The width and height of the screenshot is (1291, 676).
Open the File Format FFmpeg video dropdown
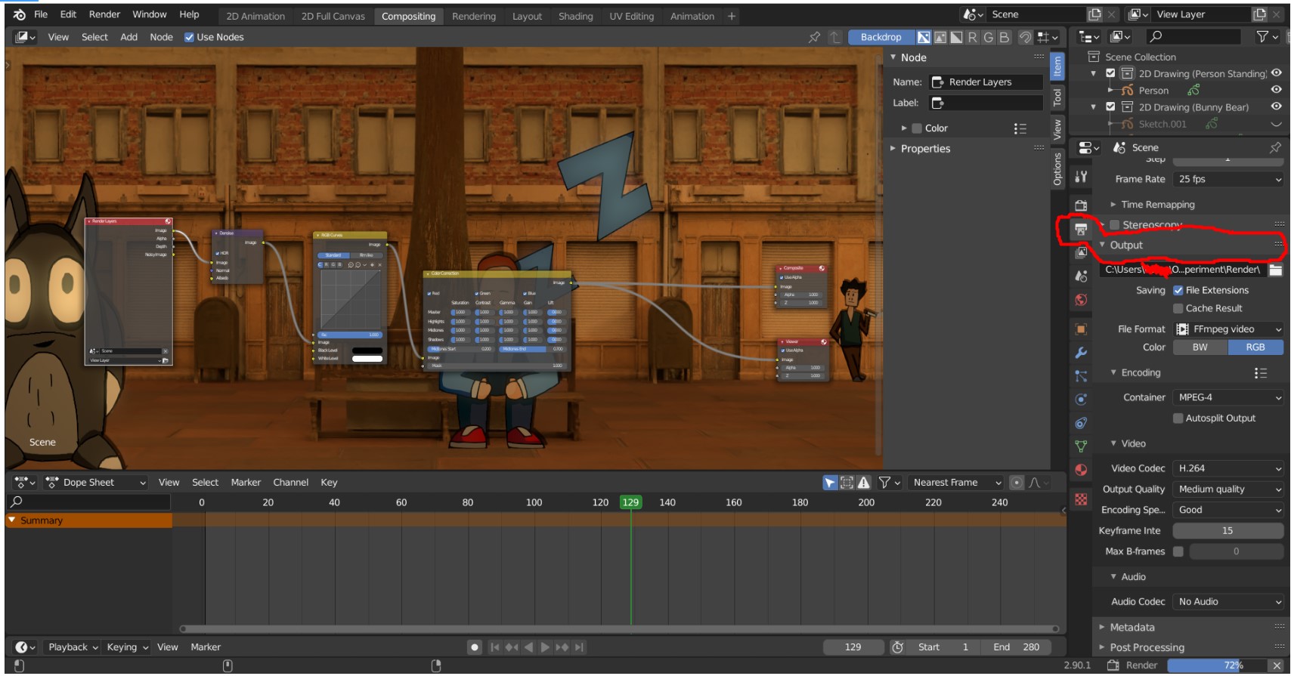(x=1228, y=329)
